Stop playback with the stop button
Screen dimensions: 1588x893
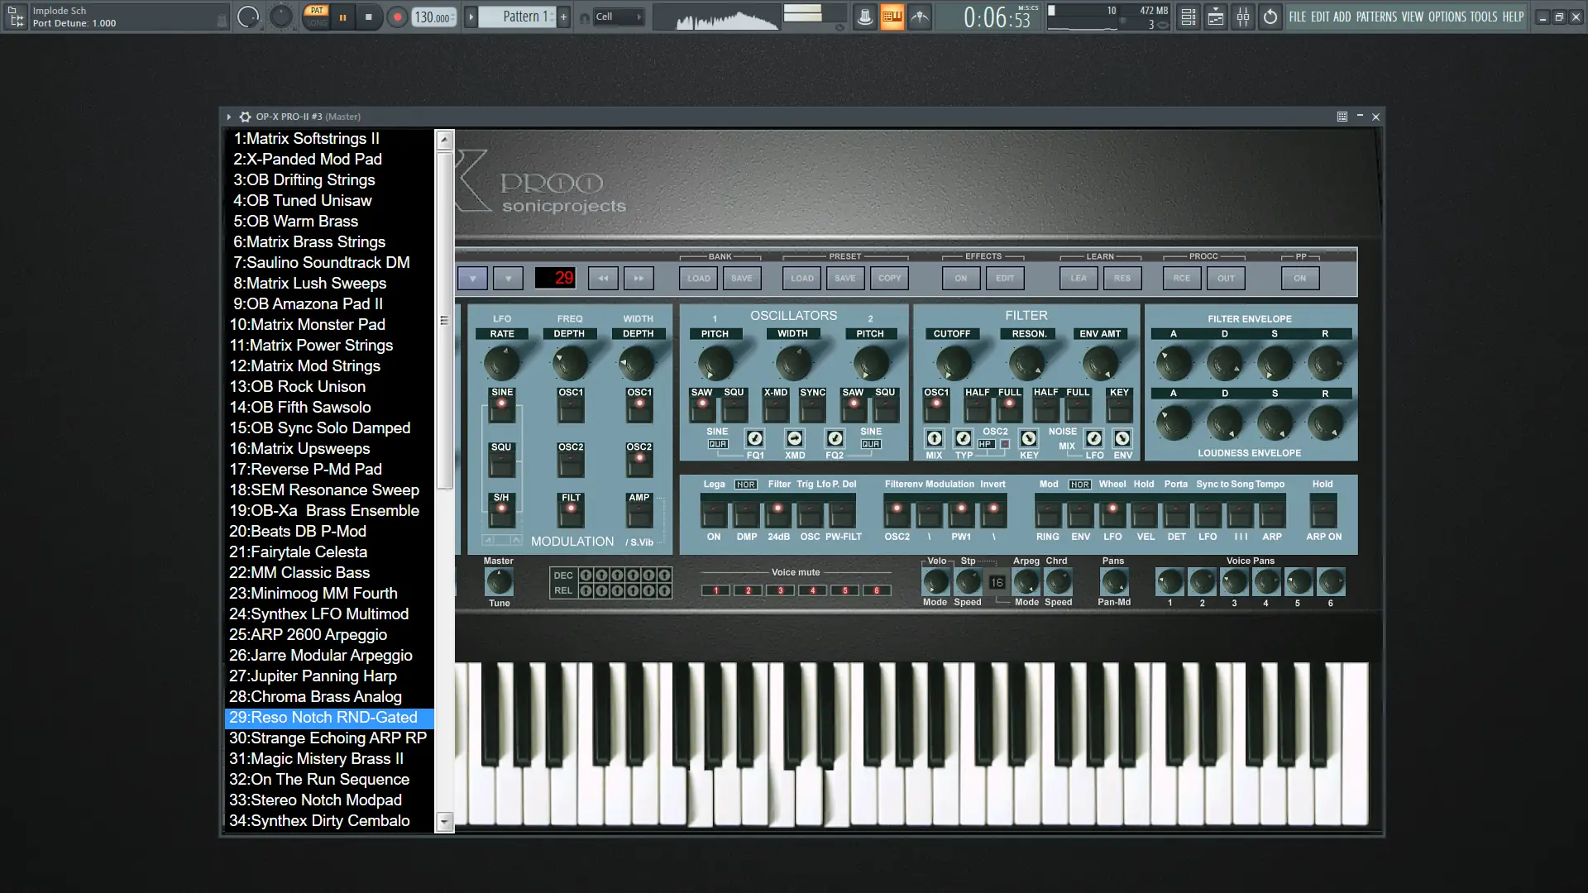click(369, 17)
